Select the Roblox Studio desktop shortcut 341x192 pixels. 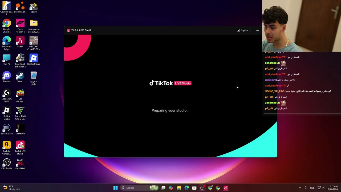[x=7, y=113]
